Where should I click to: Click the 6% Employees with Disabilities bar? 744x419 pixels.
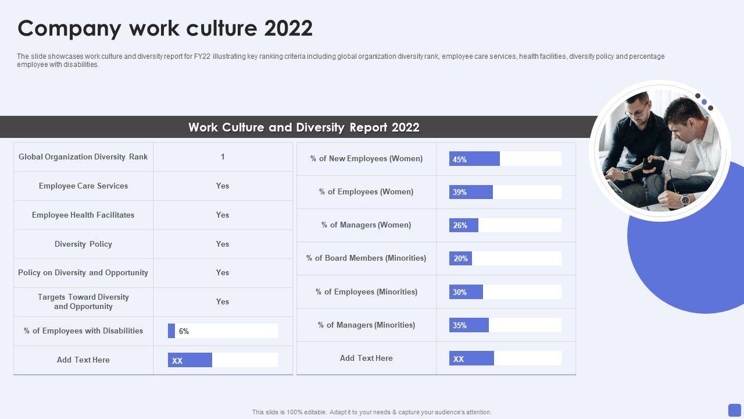click(171, 331)
